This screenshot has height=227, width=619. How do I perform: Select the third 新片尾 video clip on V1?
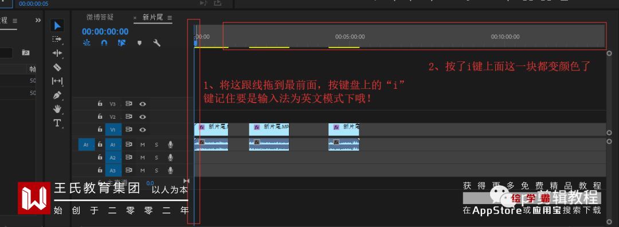click(344, 130)
